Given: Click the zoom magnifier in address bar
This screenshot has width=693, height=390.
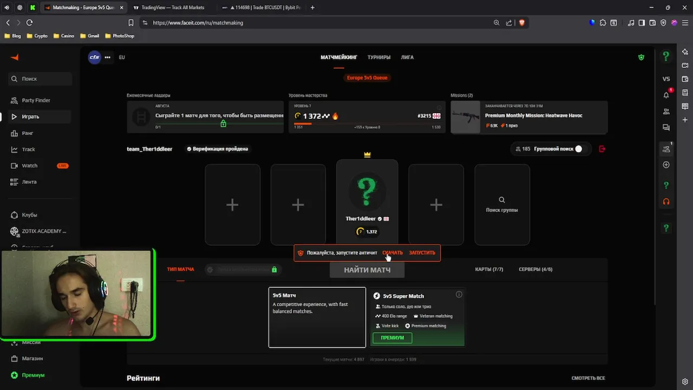Looking at the screenshot, I should (496, 23).
